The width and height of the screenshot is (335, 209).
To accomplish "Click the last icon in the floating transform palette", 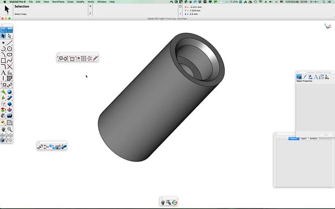I will [x=95, y=58].
